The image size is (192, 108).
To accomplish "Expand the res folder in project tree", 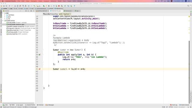I will [5, 19].
